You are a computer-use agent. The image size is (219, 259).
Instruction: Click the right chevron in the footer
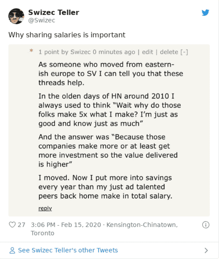(206, 250)
